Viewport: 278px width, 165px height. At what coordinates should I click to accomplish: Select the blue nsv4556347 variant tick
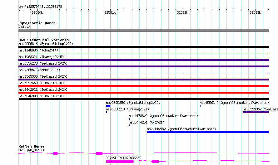point(200,106)
